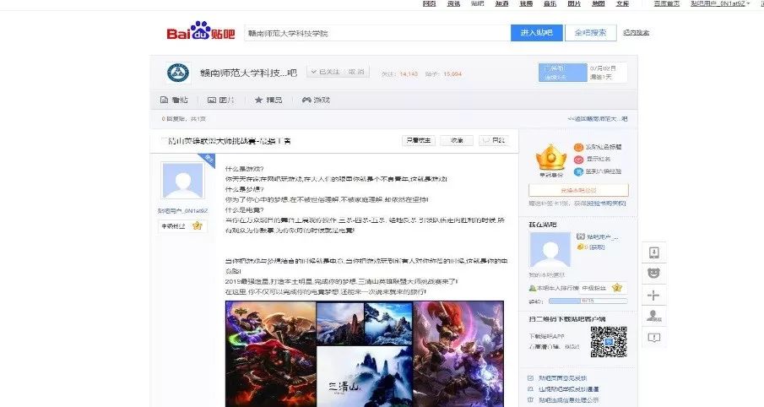Open the 贴吧页面意见反馈 link
Screen dimensions: 764x407
[562, 378]
